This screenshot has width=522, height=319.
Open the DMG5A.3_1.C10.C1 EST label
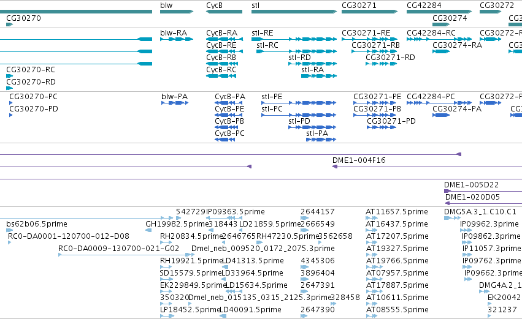(x=480, y=212)
